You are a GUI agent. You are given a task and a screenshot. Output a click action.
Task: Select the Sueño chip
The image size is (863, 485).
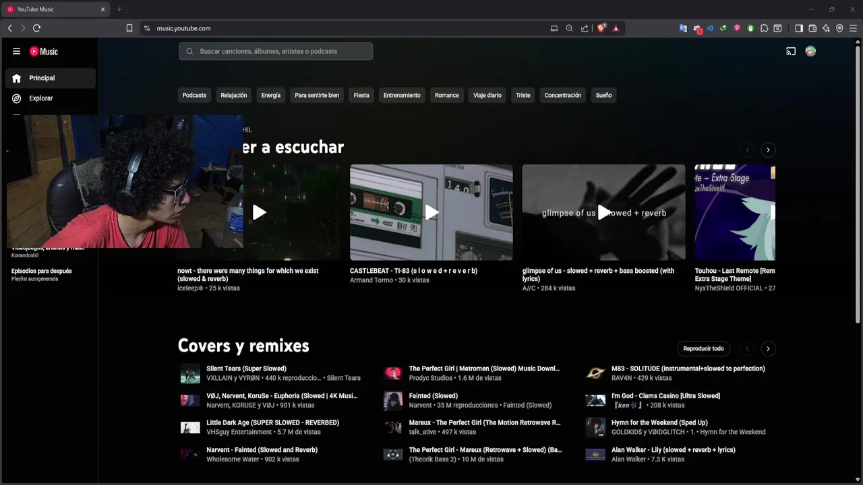(x=603, y=95)
